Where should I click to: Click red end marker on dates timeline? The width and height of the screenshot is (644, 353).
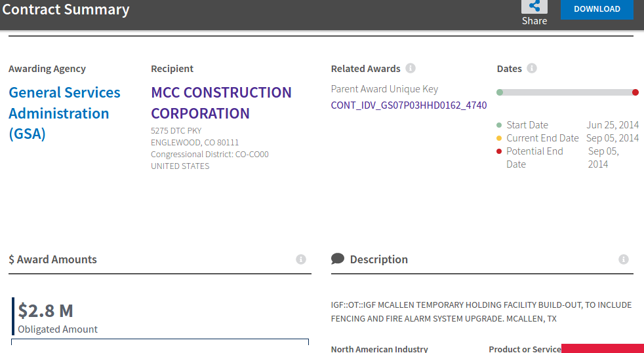pos(635,92)
